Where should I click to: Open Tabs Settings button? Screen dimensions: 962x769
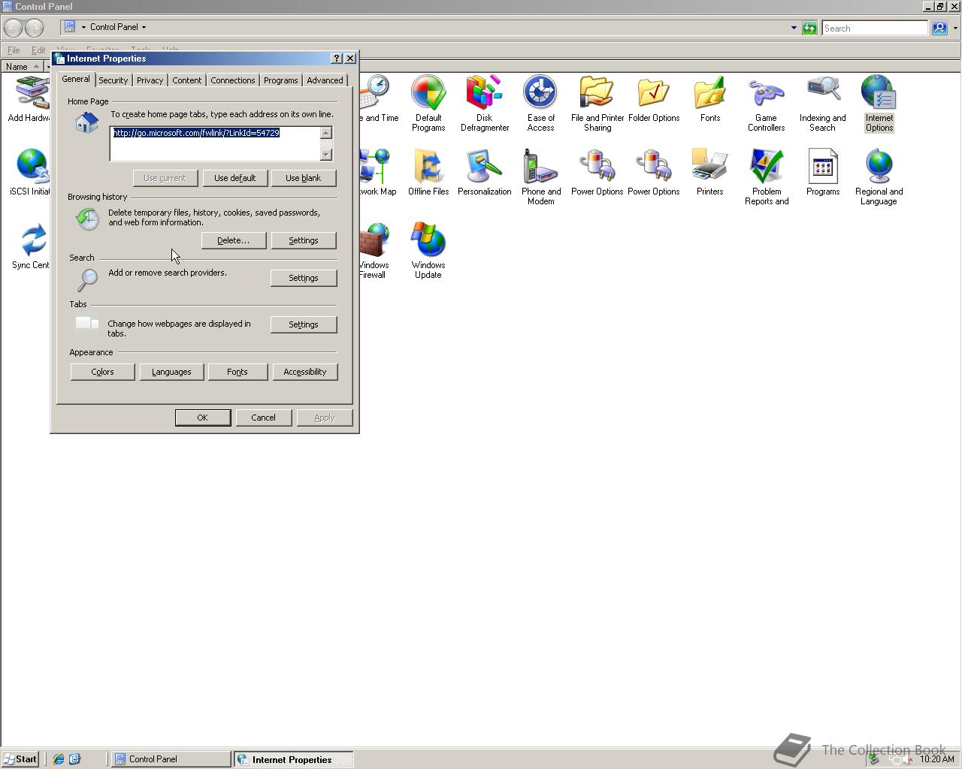[304, 324]
